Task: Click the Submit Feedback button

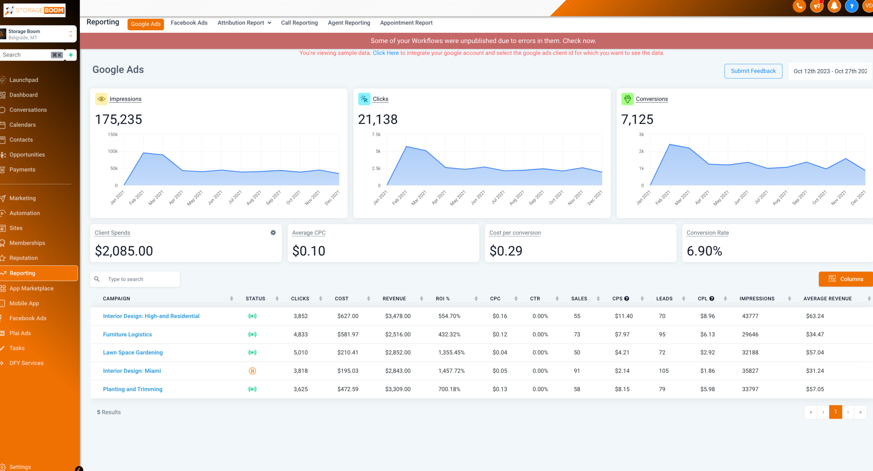Action: coord(753,71)
